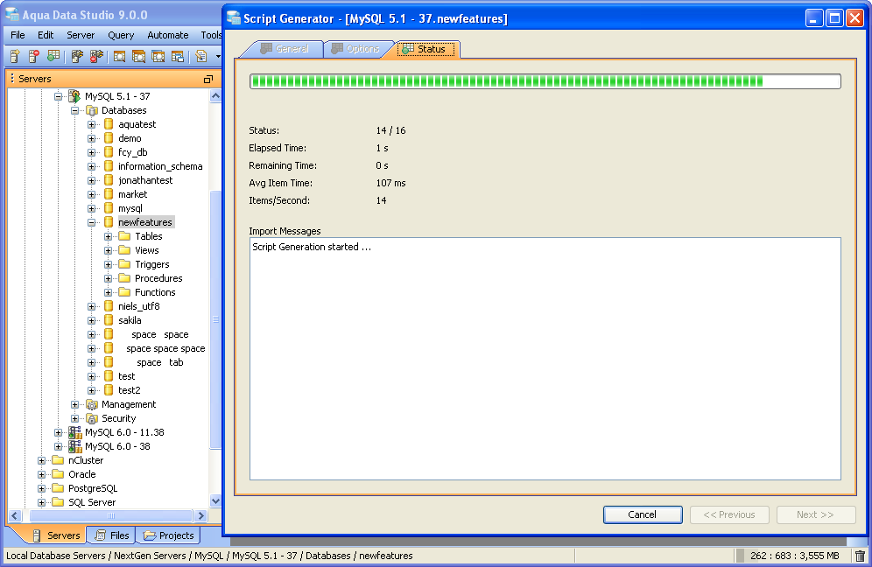Open the File menu
Screen dimensions: 872x567
18,35
